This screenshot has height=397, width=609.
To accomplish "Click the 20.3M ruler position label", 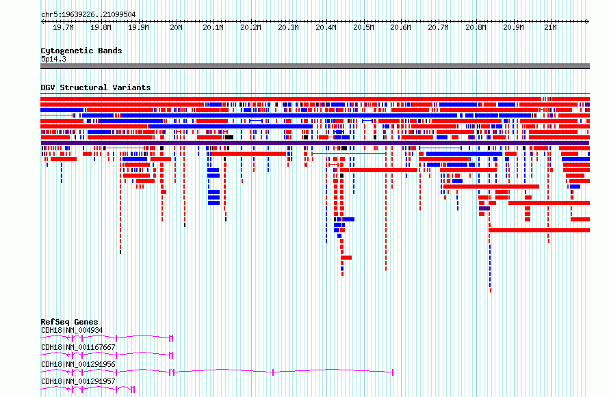I will pos(289,27).
